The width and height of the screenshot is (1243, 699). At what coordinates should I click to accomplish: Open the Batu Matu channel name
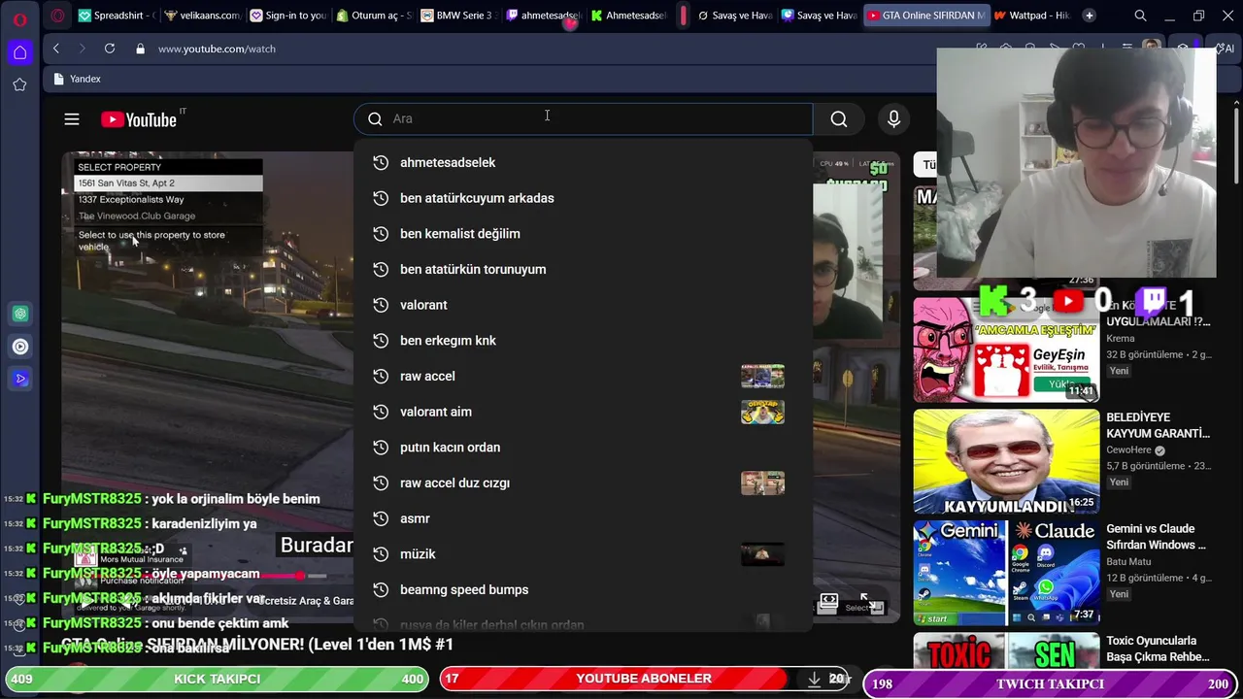1128,561
